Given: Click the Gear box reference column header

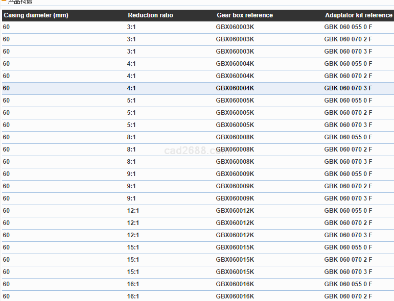Looking at the screenshot, I should click(245, 15).
